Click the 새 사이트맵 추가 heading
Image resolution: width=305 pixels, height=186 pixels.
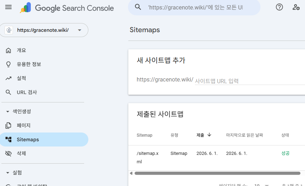[x=161, y=60]
